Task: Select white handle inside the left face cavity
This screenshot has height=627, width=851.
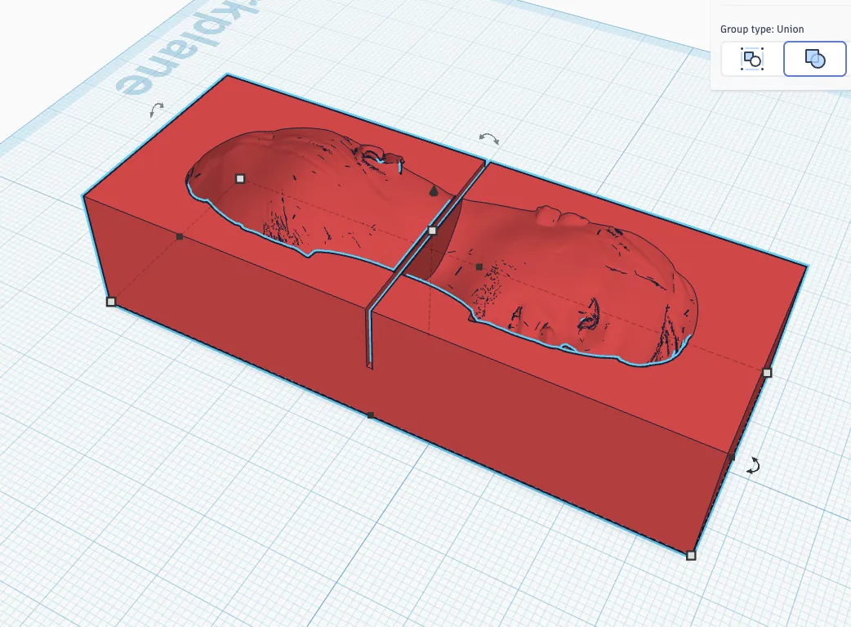Action: 240,179
